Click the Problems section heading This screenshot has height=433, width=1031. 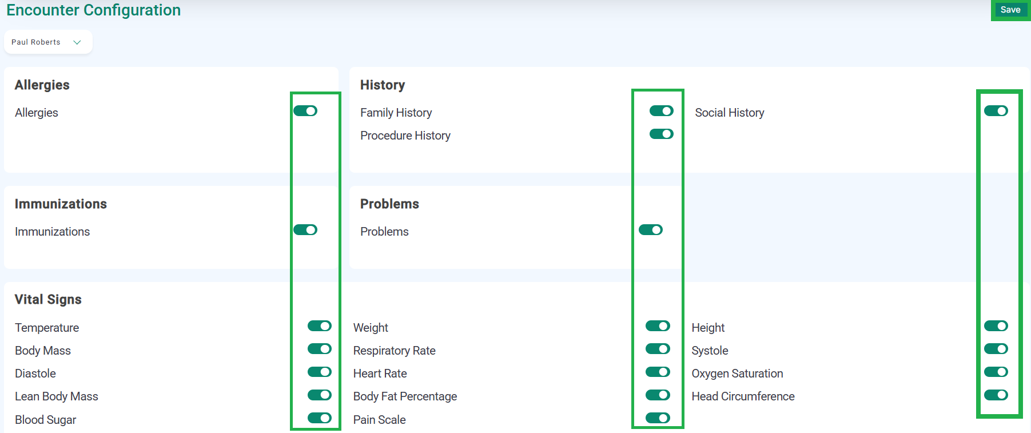pos(389,204)
